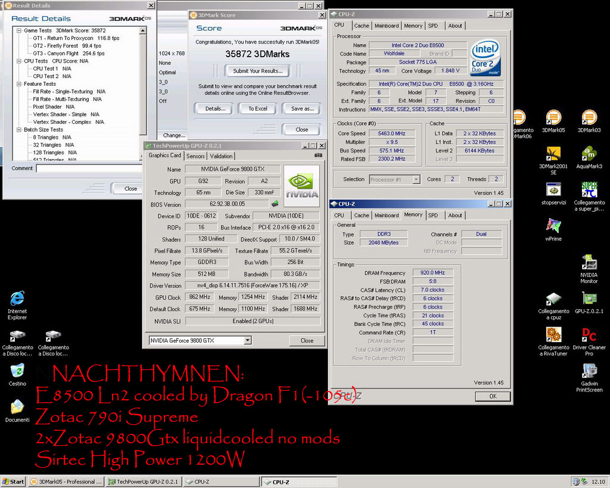Collapse the CPU Tests tree node
Viewport: 610px width, 488px height.
pos(18,61)
